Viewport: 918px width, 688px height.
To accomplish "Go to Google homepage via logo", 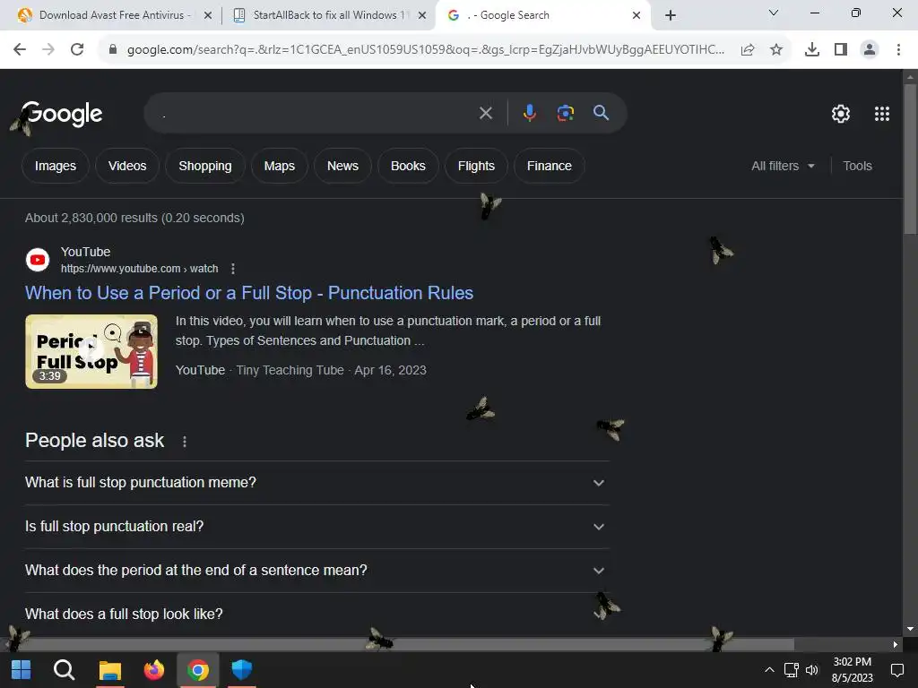I will click(x=62, y=114).
